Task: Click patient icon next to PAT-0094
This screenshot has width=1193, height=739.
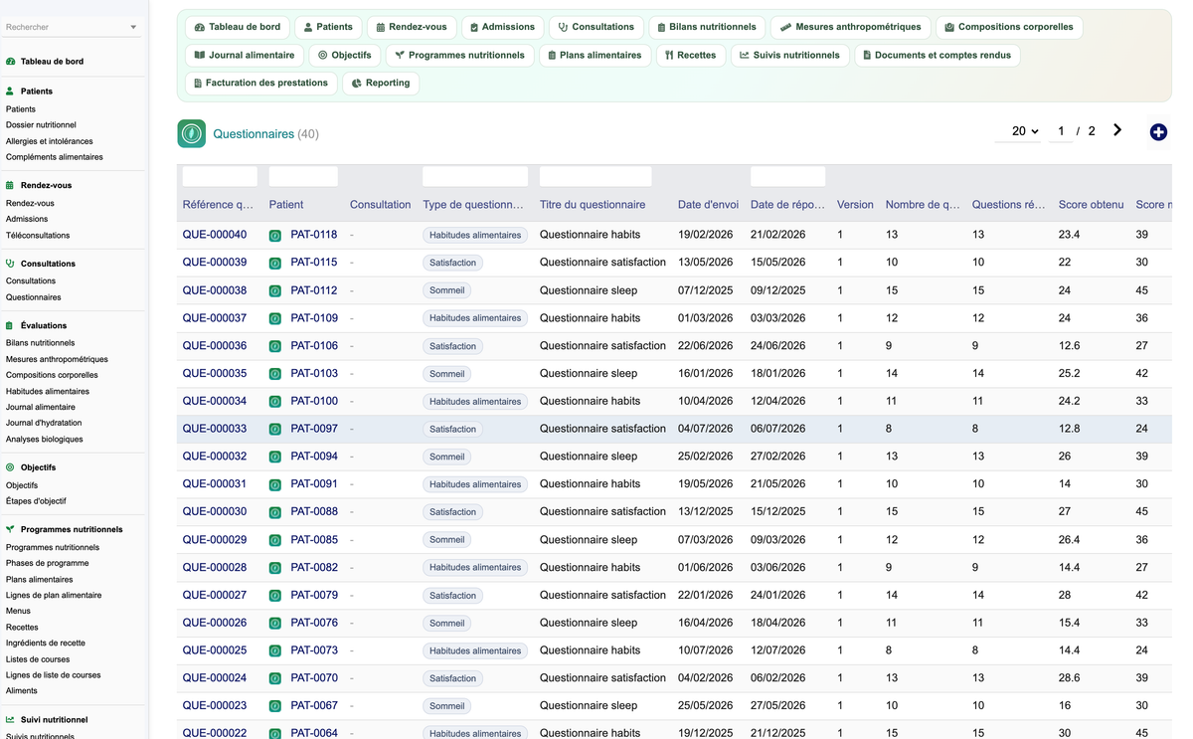Action: tap(275, 458)
